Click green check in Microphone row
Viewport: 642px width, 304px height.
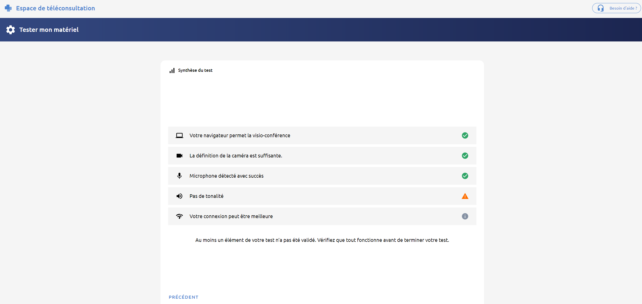pos(465,176)
